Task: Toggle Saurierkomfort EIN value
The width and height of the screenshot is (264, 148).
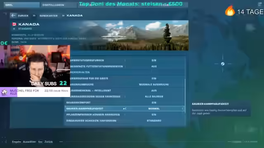Action: [x=154, y=102]
